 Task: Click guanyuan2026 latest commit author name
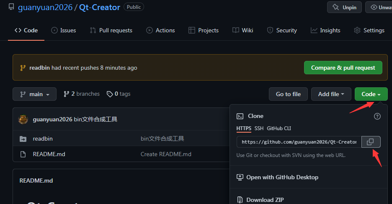[x=52, y=119]
